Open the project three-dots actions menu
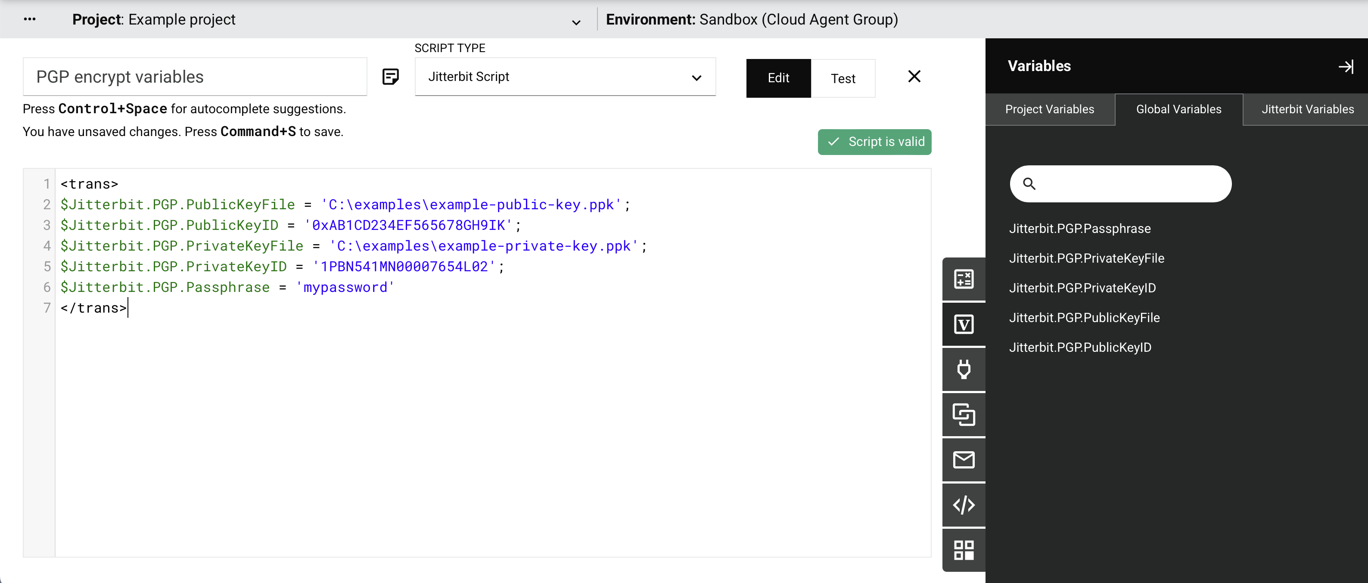The height and width of the screenshot is (583, 1368). [x=30, y=20]
